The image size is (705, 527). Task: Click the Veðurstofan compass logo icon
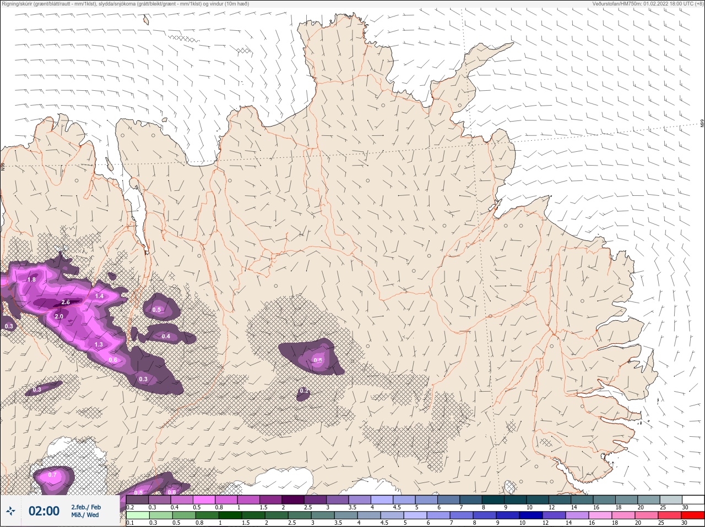pos(10,512)
